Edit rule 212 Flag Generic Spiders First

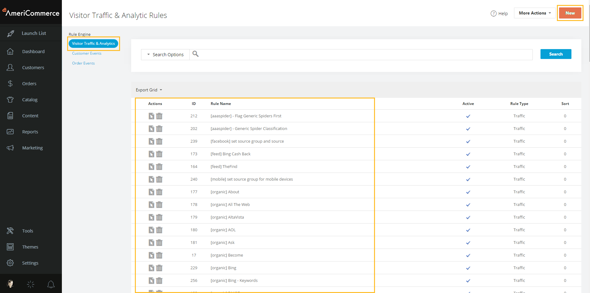[x=151, y=116]
